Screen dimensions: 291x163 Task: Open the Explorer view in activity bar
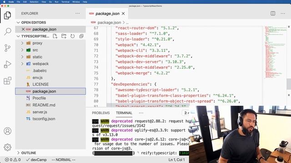pos(7,15)
